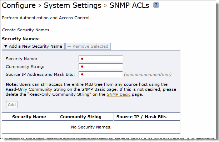Viewport: 219px width, 142px height.
Task: Click the nnn.nnn.nnn.nnn/mm format hint
Action: [x=148, y=74]
